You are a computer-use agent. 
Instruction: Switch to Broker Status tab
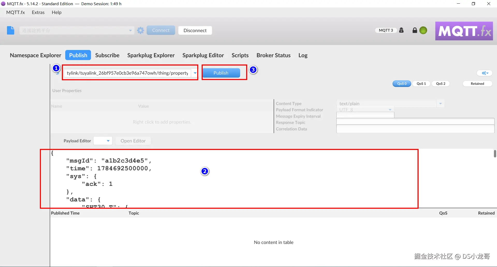(273, 55)
